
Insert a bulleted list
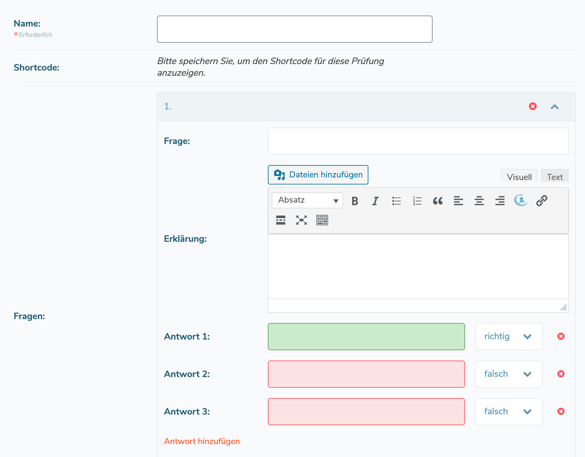(396, 201)
